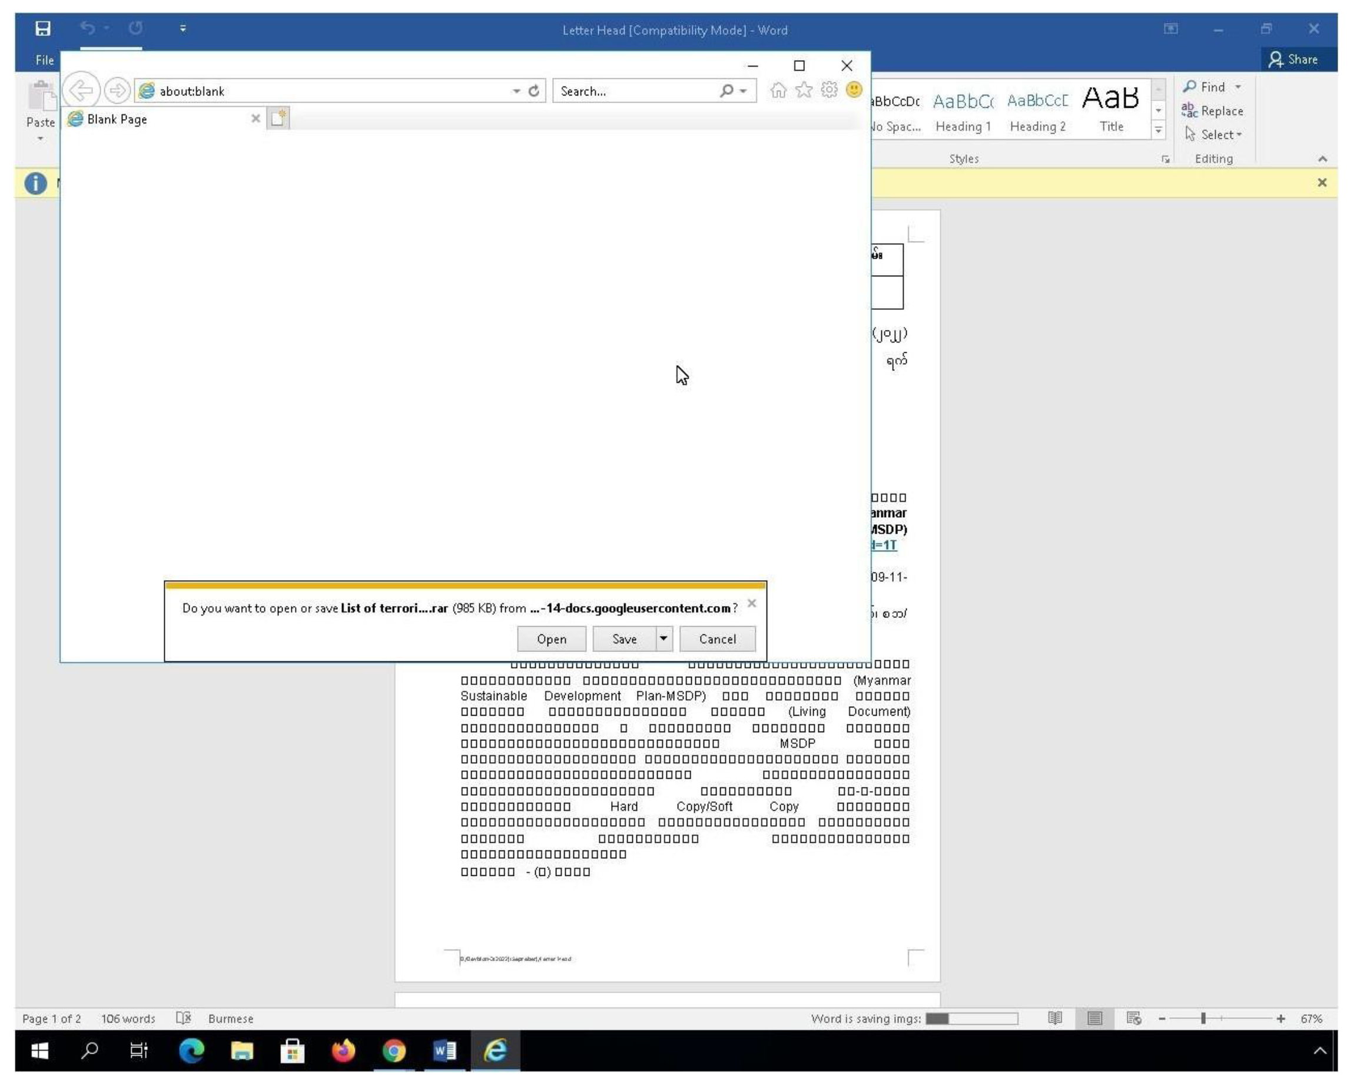Screen dimensions: 1350x1082
Task: Click the Share button in Word
Action: click(x=1293, y=59)
